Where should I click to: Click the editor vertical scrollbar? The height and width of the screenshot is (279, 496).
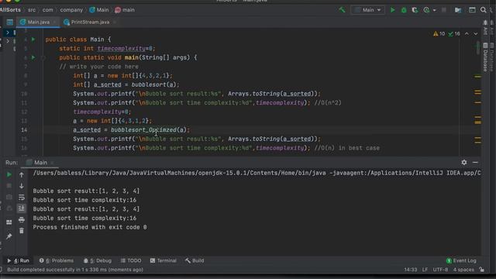478,48
